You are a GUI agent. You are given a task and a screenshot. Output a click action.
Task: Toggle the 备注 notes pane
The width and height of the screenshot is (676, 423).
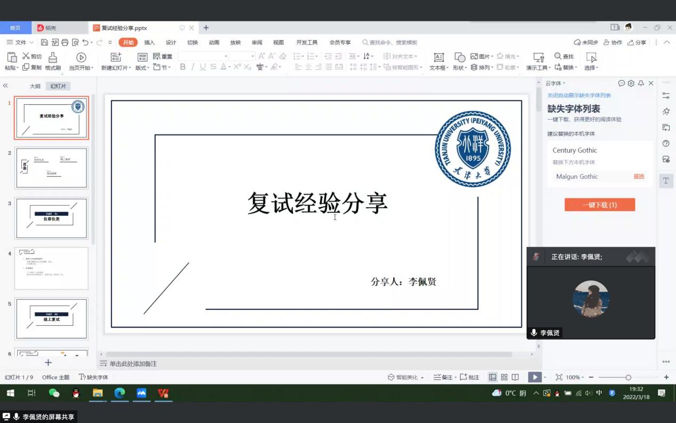(x=443, y=377)
